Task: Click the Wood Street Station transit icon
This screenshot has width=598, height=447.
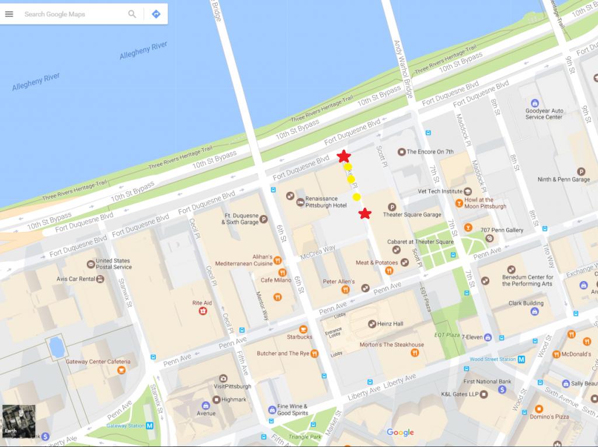Action: 521,359
